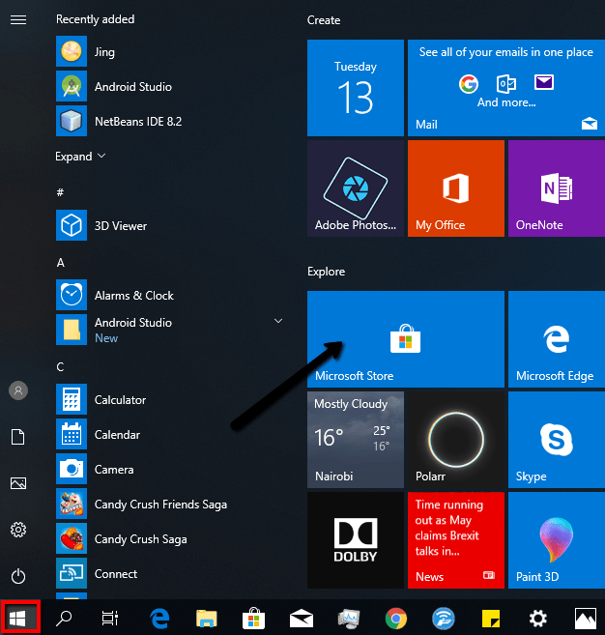Image resolution: width=605 pixels, height=635 pixels.
Task: Open the Mail tile
Action: click(x=506, y=88)
